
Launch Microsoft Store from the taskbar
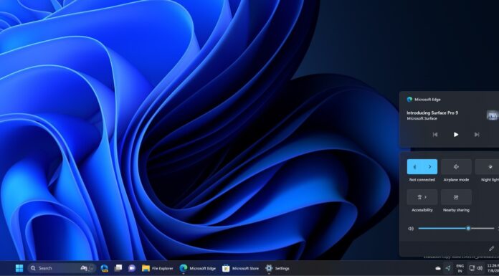241,268
